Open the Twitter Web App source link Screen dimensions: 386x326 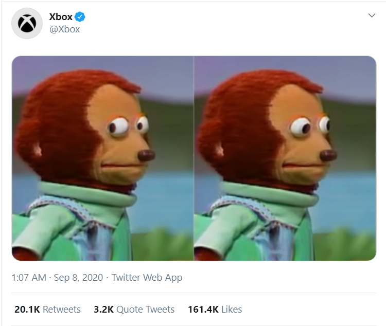pos(147,278)
